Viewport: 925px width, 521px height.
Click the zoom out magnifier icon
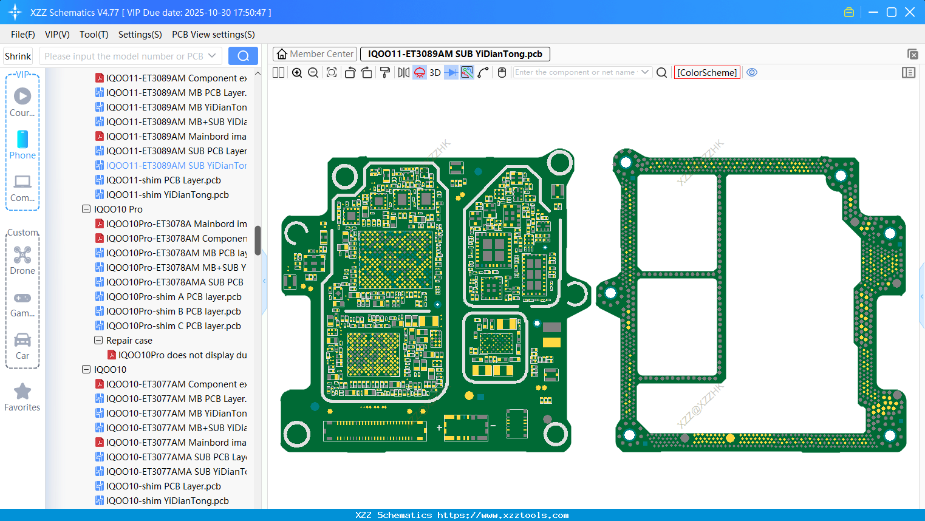point(313,73)
